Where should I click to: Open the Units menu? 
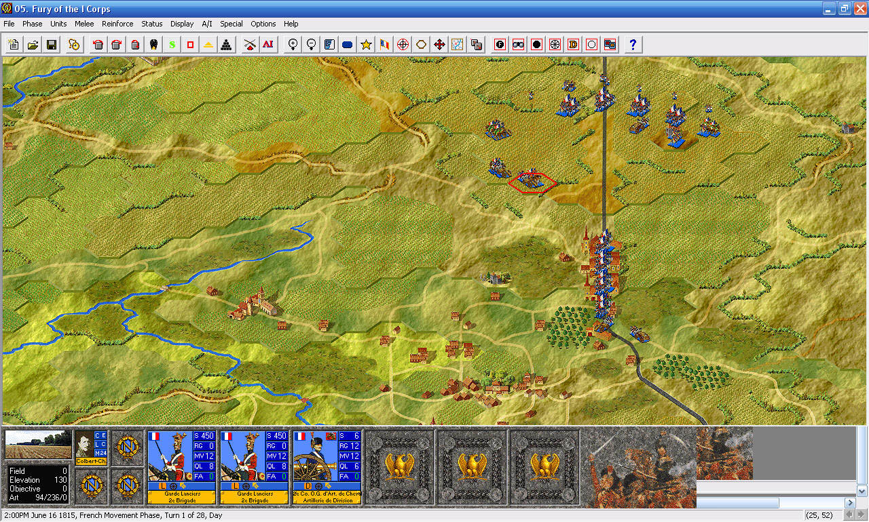[58, 24]
